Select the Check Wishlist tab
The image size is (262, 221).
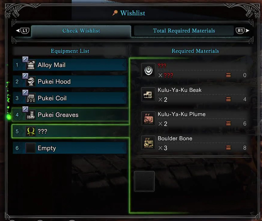pyautogui.click(x=81, y=31)
